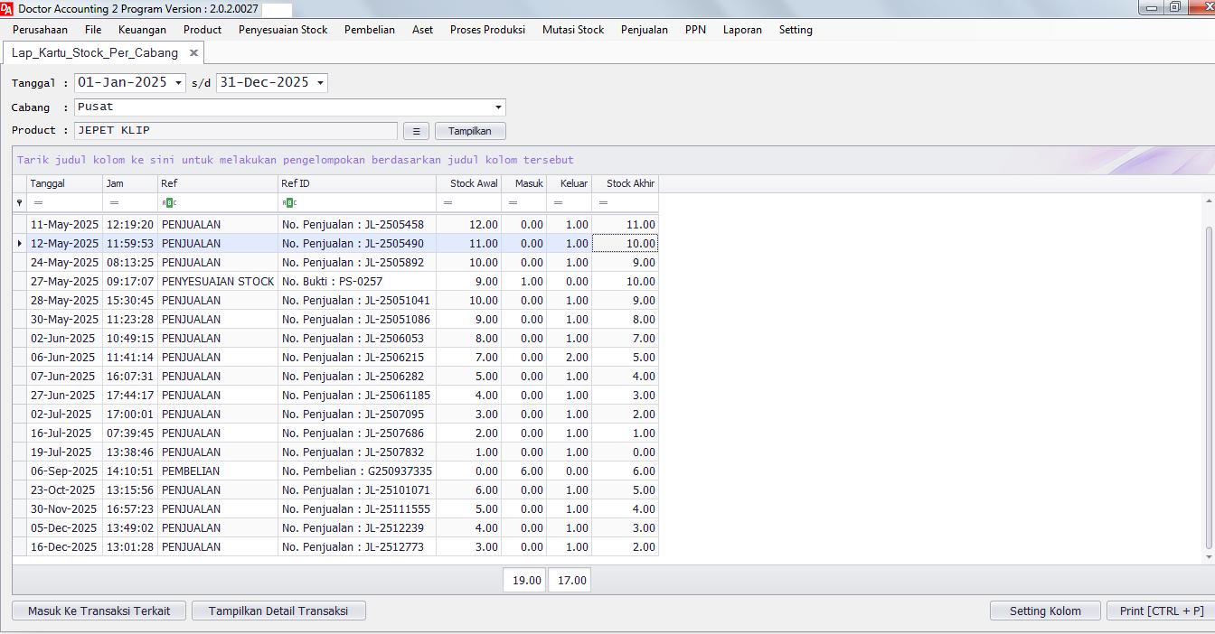Click the product lookup hamburger icon button
The width and height of the screenshot is (1215, 634).
416,131
